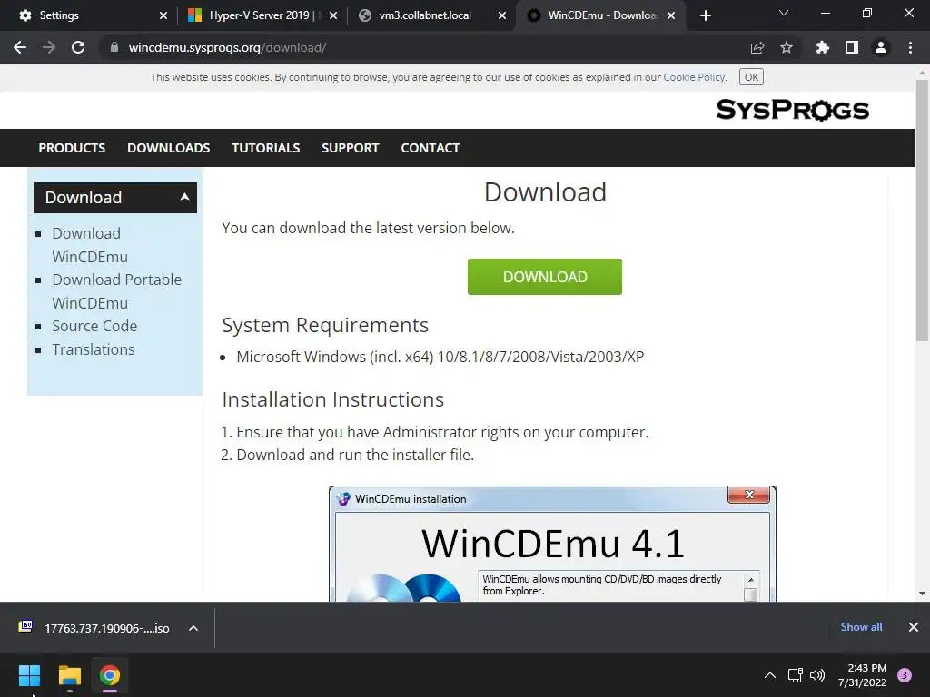
Task: Open the PRODUCTS menu
Action: pyautogui.click(x=72, y=148)
